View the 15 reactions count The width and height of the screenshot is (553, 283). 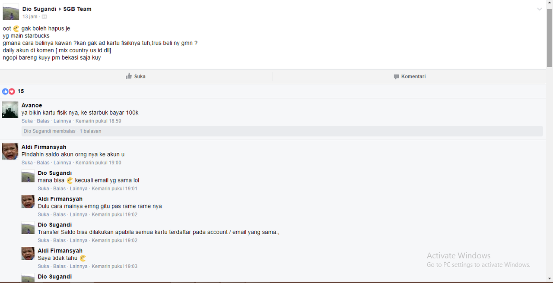(x=21, y=91)
